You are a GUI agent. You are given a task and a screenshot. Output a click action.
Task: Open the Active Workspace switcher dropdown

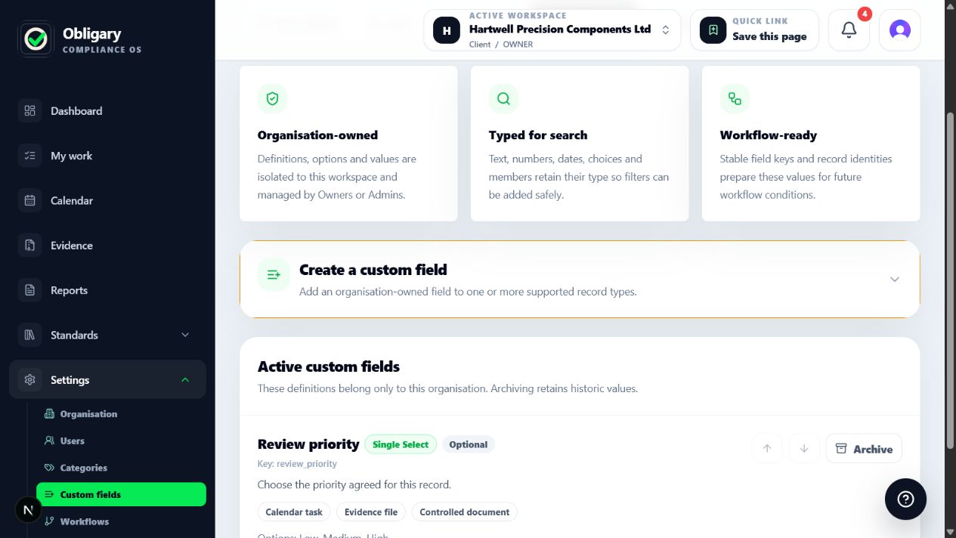tap(552, 30)
